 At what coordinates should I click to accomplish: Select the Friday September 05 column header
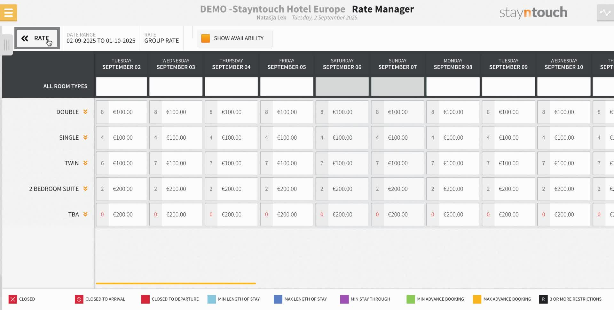(287, 64)
